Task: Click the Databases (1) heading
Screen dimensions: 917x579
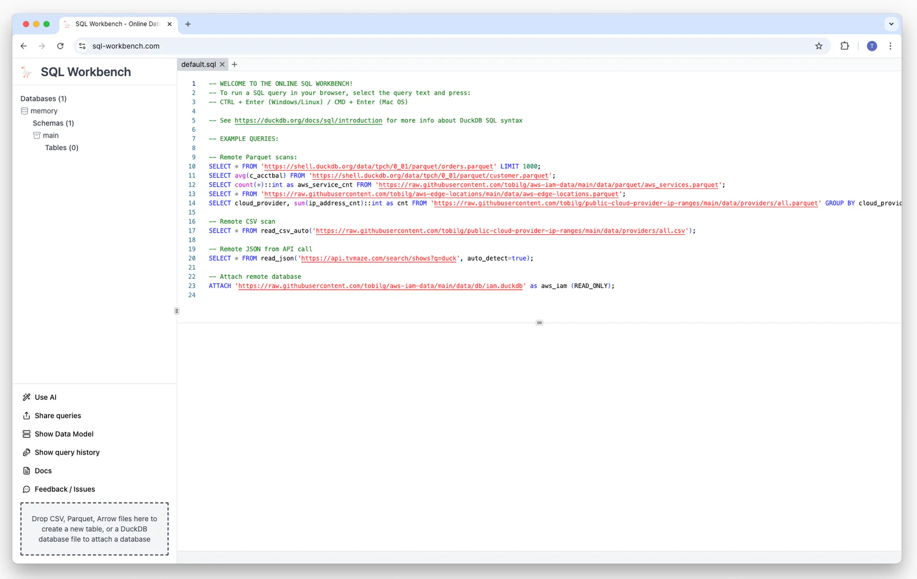Action: (44, 99)
